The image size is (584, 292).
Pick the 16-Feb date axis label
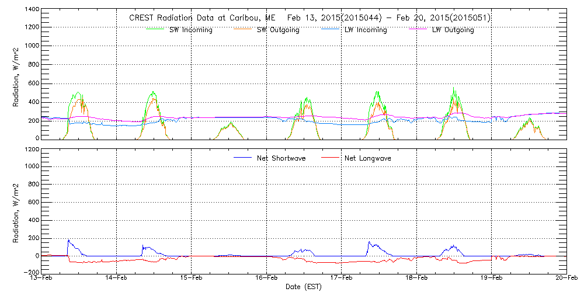click(x=266, y=279)
